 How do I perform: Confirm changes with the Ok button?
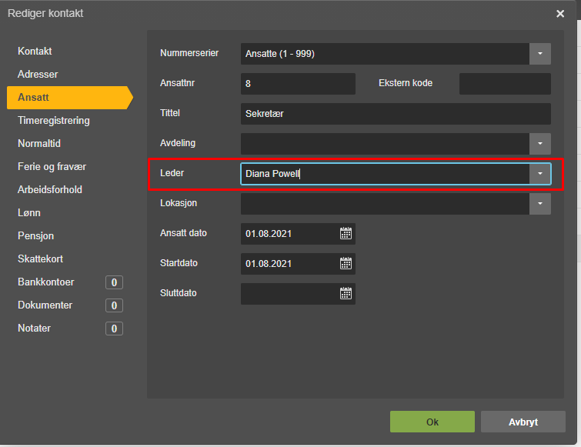[x=432, y=422]
